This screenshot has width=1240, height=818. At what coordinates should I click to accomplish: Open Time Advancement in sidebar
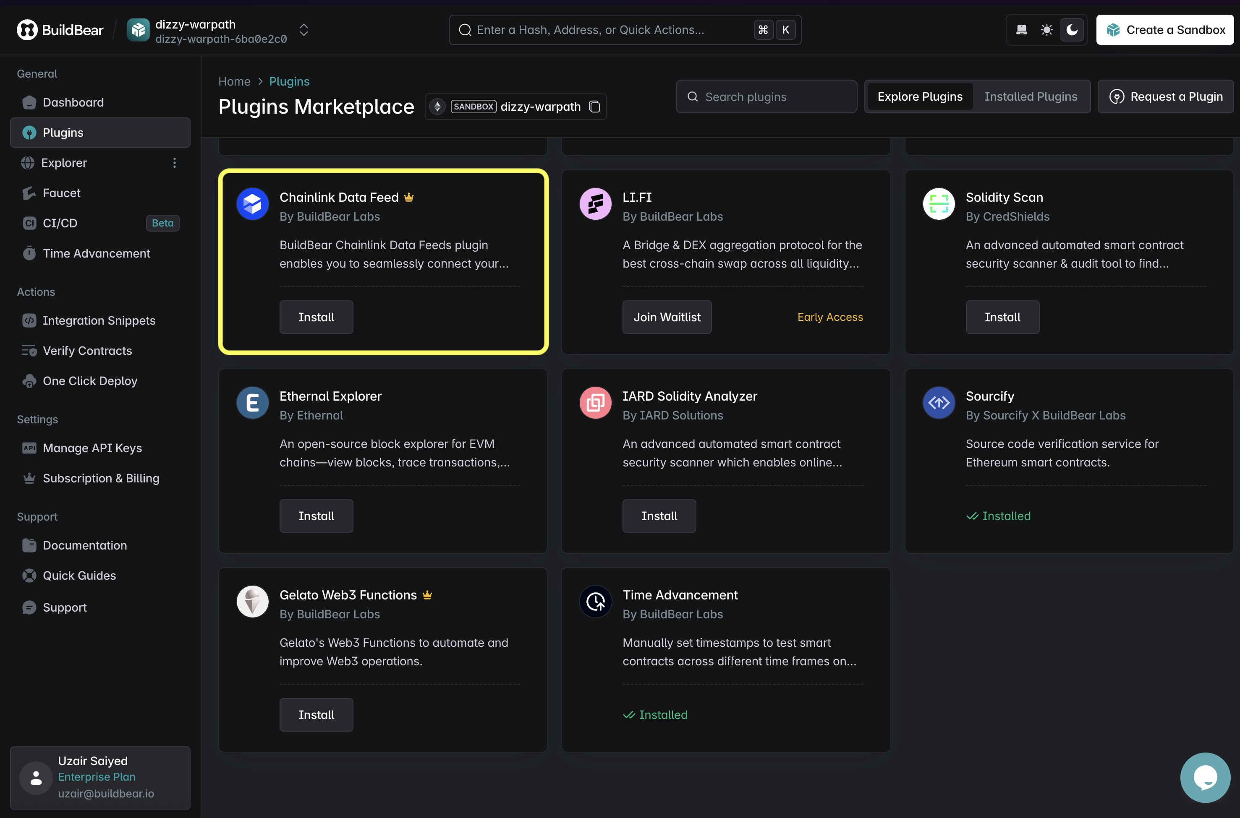[100, 253]
